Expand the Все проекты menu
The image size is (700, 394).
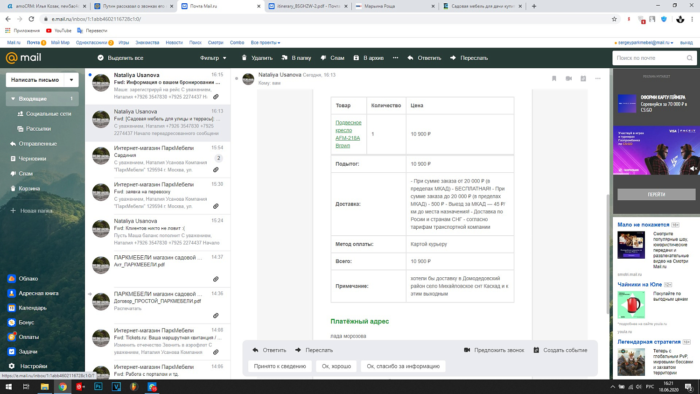point(265,42)
